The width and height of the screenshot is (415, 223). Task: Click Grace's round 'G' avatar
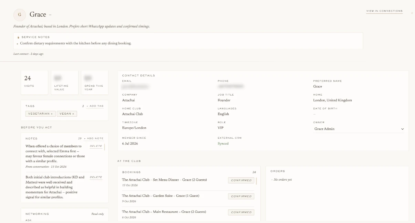[20, 14]
